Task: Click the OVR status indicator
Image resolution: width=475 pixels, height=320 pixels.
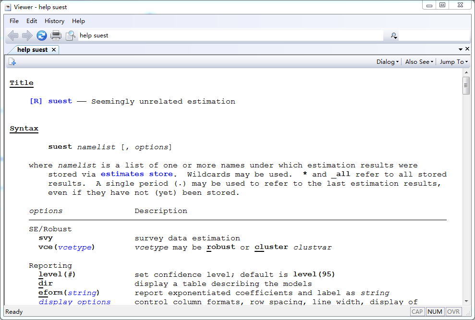Action: (x=453, y=311)
